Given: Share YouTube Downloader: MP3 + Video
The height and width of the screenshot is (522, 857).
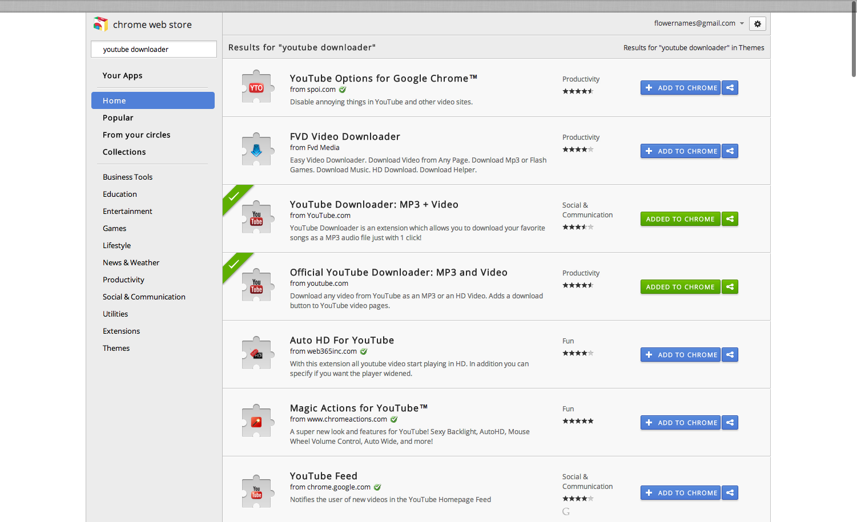Looking at the screenshot, I should (730, 219).
